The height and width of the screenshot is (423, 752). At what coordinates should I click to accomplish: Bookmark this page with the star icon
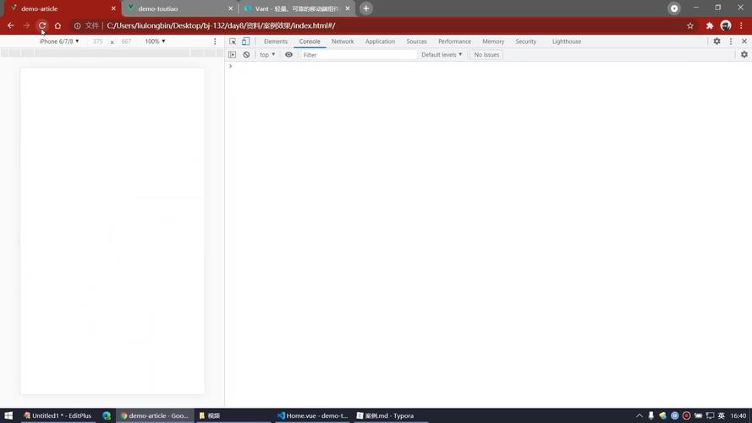(x=690, y=26)
